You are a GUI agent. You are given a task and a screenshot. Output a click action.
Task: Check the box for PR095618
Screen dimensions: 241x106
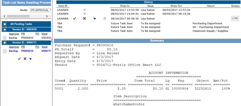pos(5,51)
